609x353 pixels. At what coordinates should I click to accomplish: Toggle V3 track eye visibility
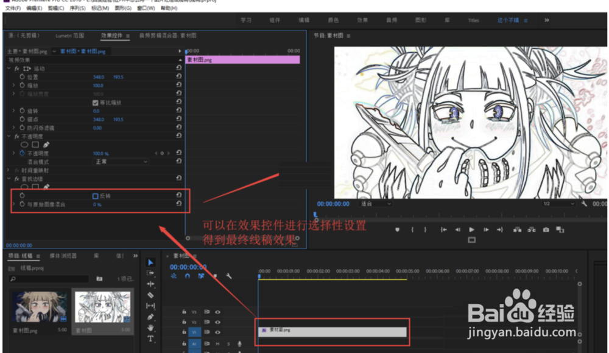(217, 312)
